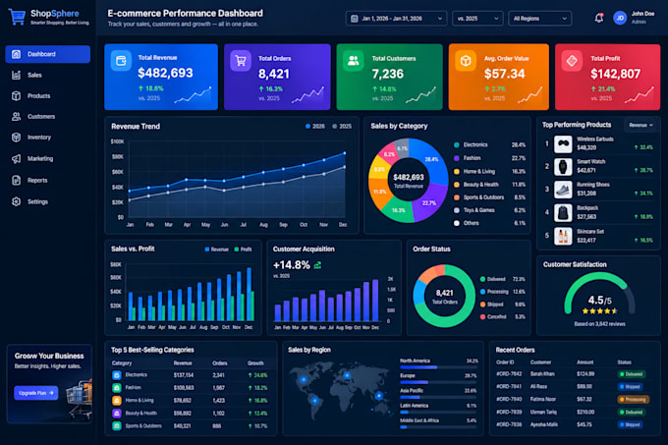Click the Fashion color swatch in category legend

click(x=457, y=158)
